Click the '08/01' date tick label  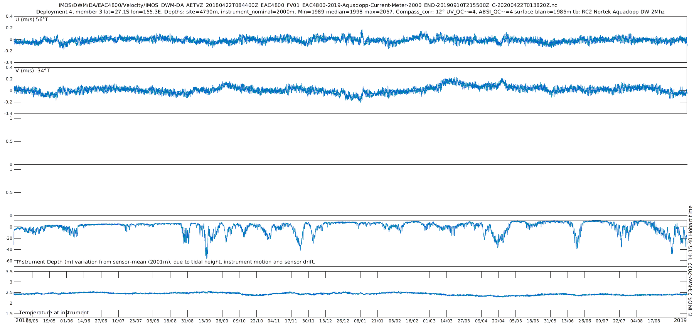pyautogui.click(x=360, y=321)
